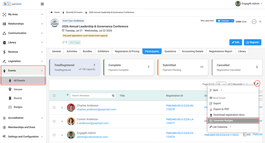Click the Badges card icon
This screenshot has height=143, width=265.
10,107
